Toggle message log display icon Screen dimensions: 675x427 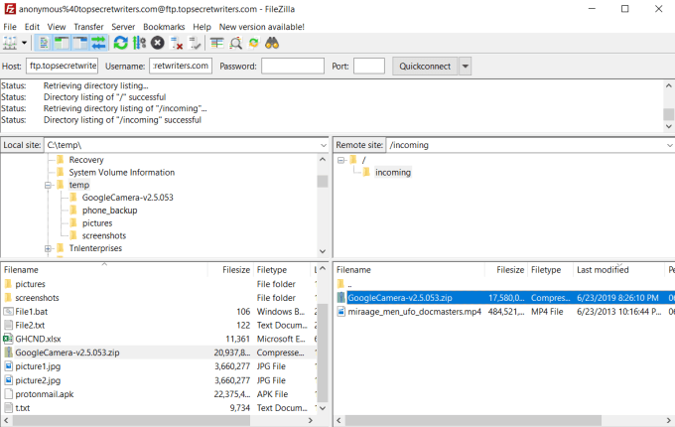point(44,43)
